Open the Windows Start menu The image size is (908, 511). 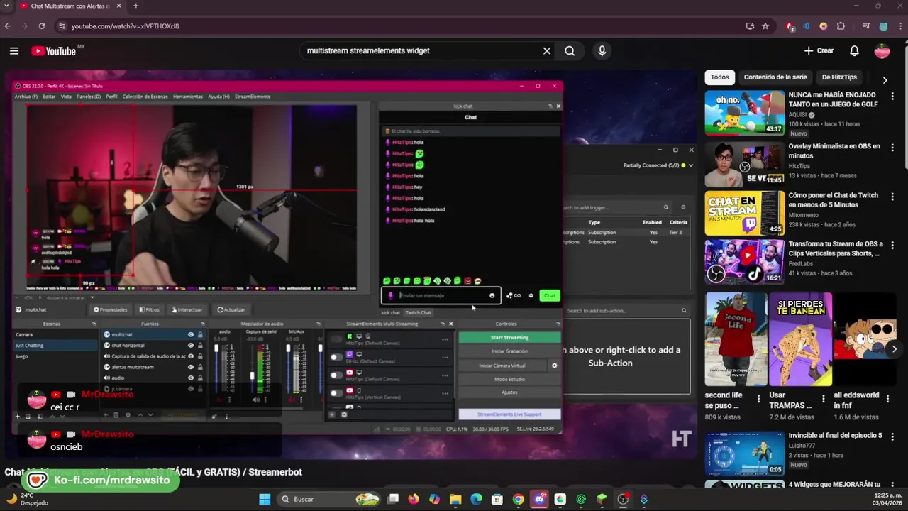pos(265,499)
